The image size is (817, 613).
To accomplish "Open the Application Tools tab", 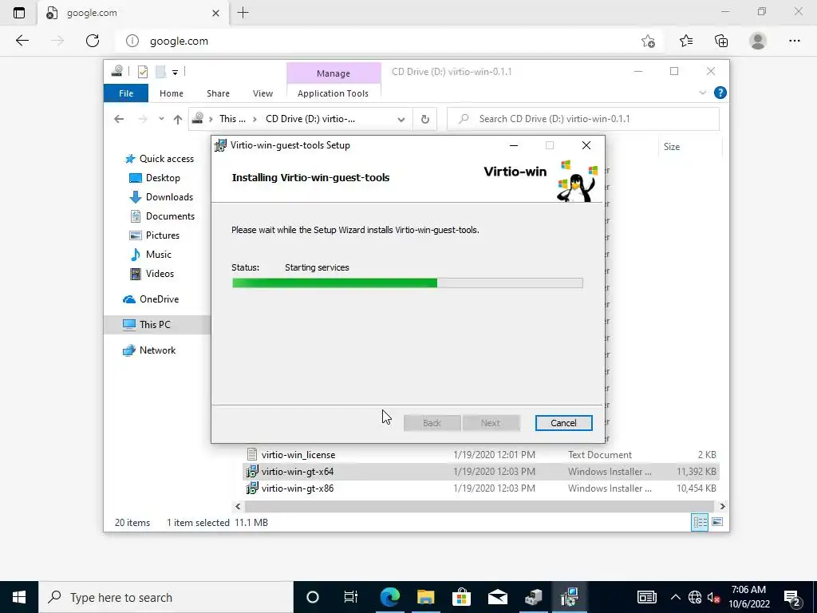I will point(333,93).
